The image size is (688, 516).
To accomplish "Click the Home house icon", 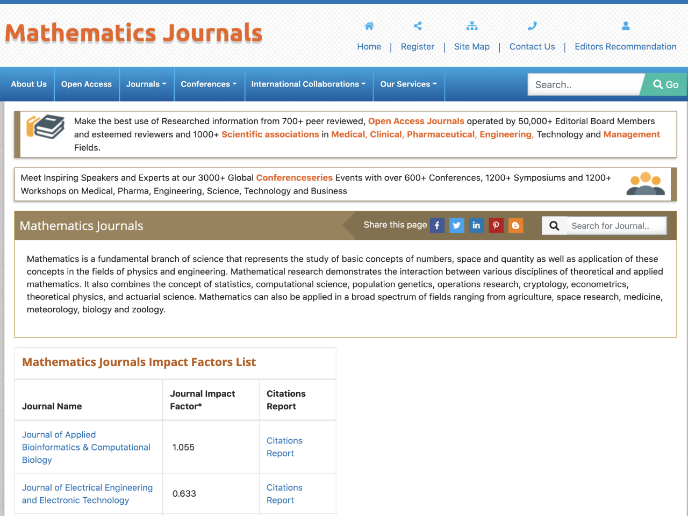I will pyautogui.click(x=369, y=26).
